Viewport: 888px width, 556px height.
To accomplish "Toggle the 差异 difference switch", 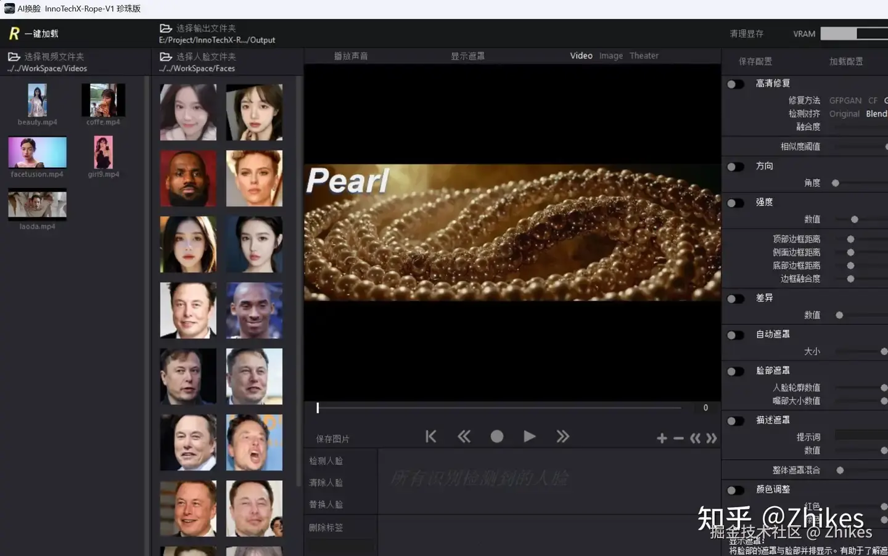I will point(735,298).
